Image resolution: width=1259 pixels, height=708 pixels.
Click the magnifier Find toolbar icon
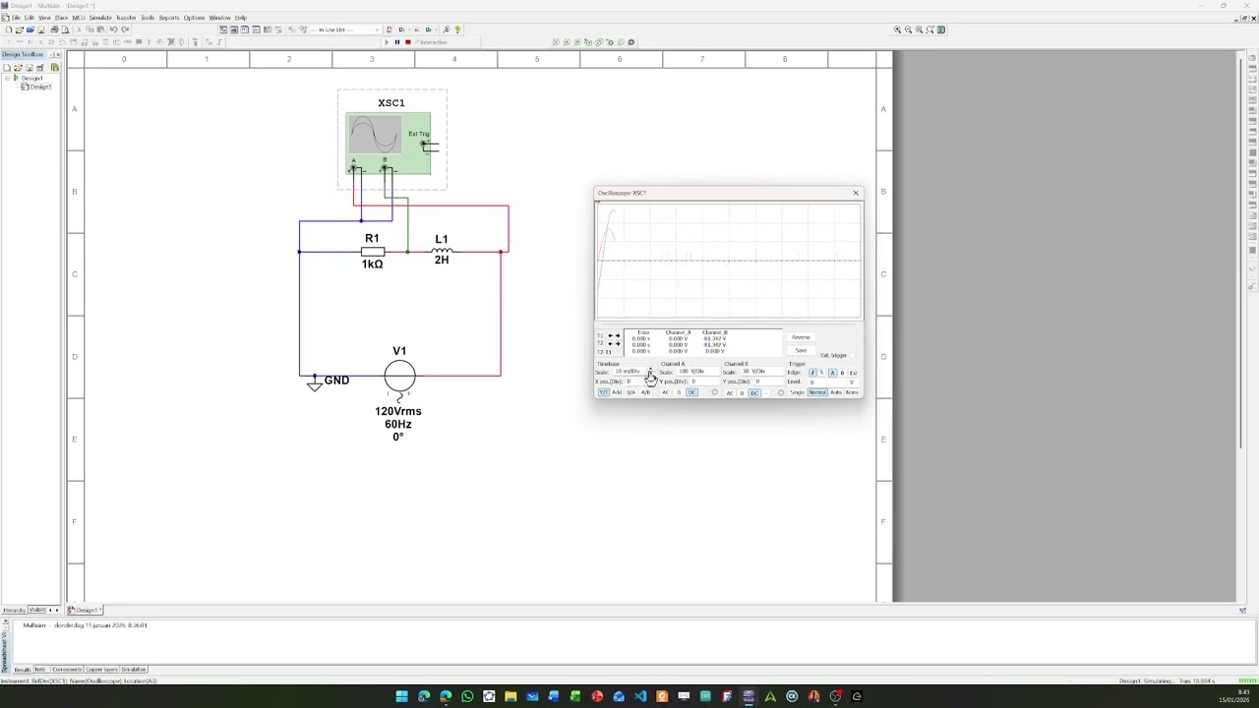pyautogui.click(x=447, y=29)
